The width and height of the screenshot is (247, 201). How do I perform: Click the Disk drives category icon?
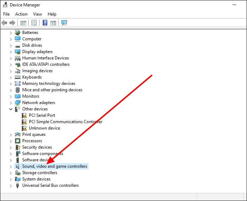[x=18, y=46]
